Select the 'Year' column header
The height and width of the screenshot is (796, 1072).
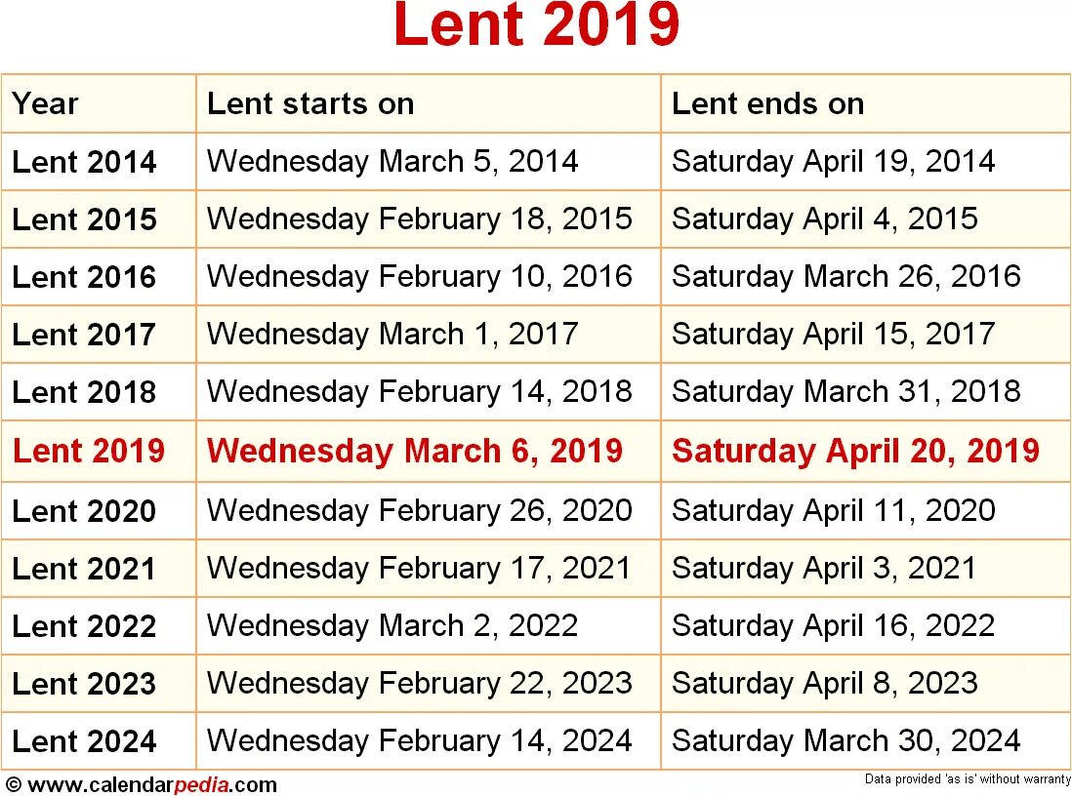click(45, 103)
